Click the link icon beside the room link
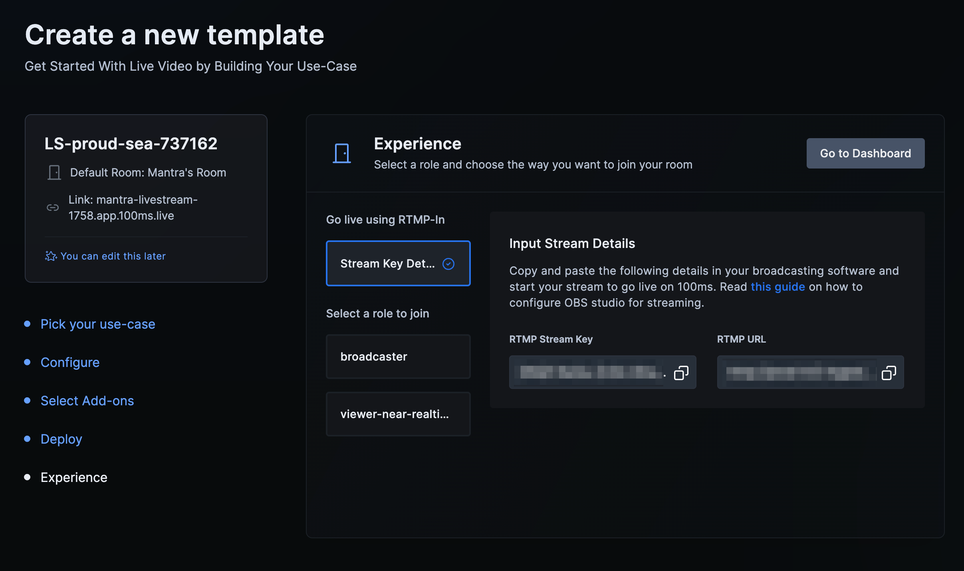Viewport: 964px width, 571px height. click(53, 207)
